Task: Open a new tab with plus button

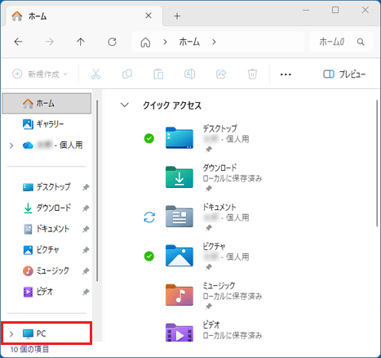Action: tap(177, 16)
